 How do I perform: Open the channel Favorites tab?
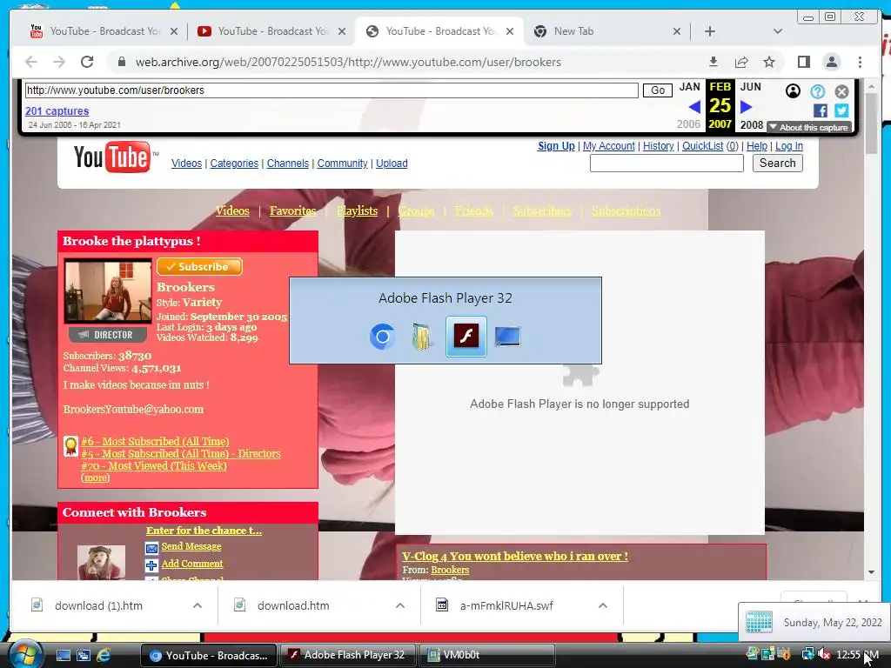coord(292,210)
